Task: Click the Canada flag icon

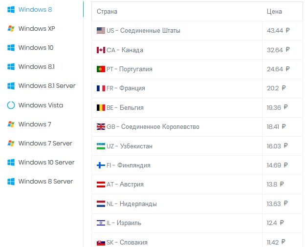Action: [x=101, y=50]
